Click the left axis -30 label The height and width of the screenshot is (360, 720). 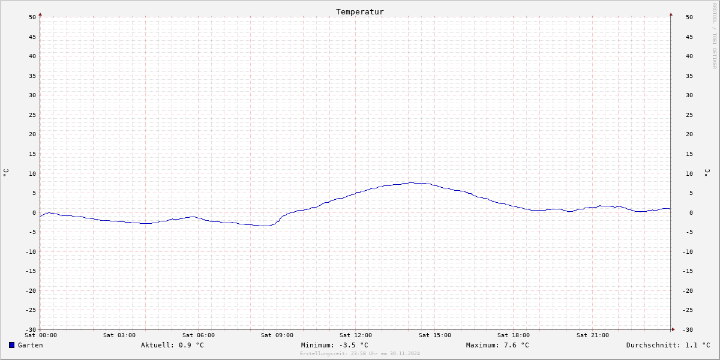tap(31, 329)
